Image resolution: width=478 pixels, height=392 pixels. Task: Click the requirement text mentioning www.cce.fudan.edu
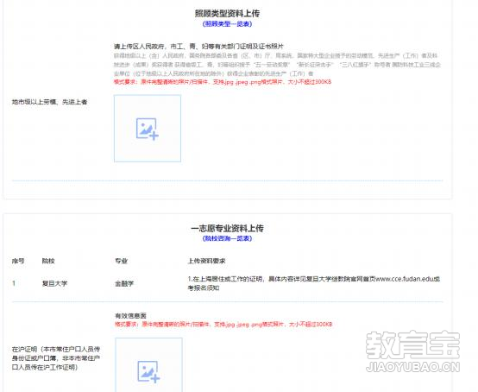[314, 283]
